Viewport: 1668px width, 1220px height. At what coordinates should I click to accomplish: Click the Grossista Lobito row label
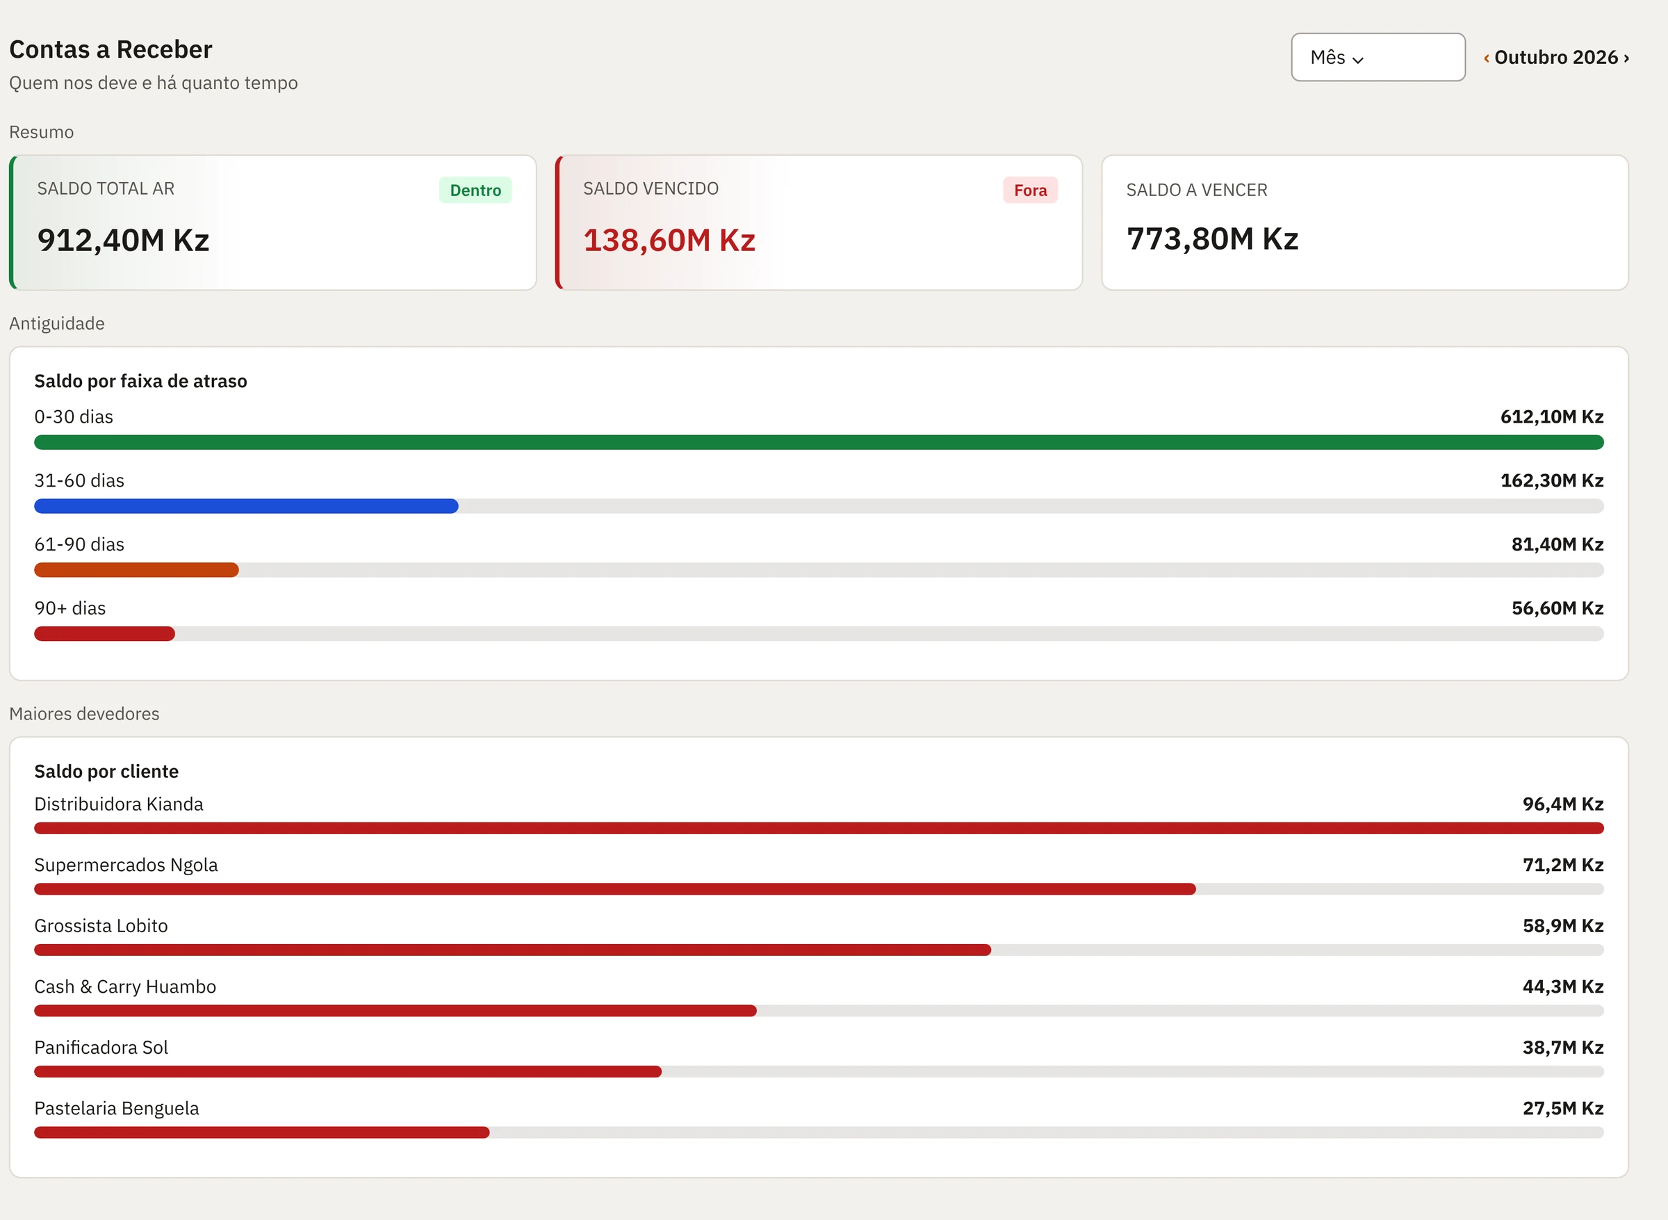[101, 925]
